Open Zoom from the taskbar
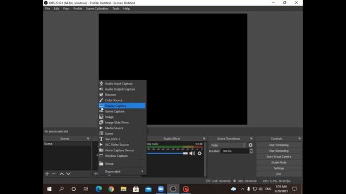Viewport: 346px width, 194px height. pyautogui.click(x=161, y=189)
